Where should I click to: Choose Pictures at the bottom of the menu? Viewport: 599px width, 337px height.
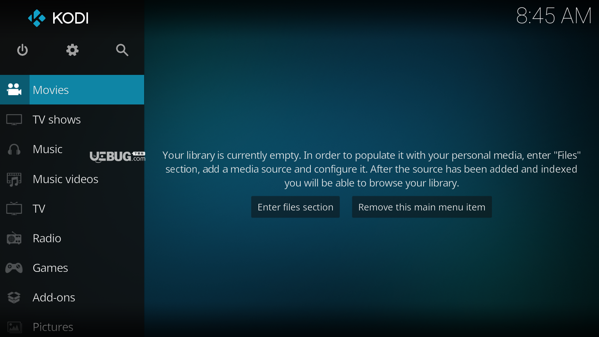click(53, 327)
